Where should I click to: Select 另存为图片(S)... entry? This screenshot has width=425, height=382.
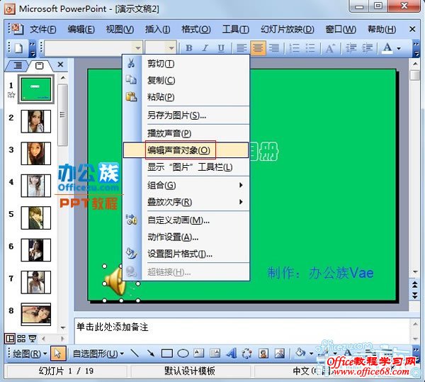coord(186,116)
